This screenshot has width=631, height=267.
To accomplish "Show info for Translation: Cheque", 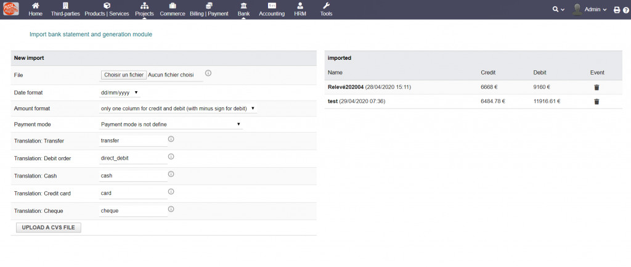I will [171, 209].
